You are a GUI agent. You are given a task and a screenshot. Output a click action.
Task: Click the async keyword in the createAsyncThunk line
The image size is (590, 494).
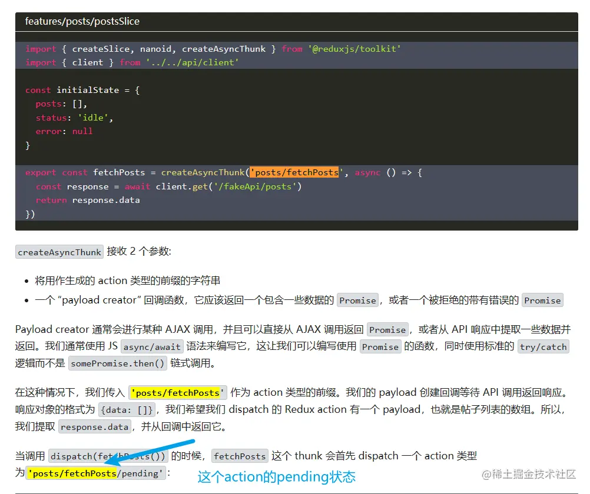click(x=367, y=172)
